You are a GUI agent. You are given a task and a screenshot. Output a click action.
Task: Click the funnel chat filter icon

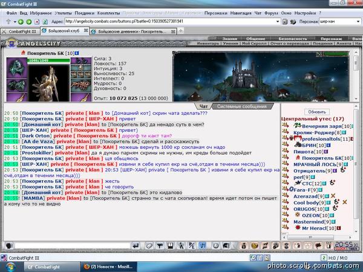(x=160, y=245)
